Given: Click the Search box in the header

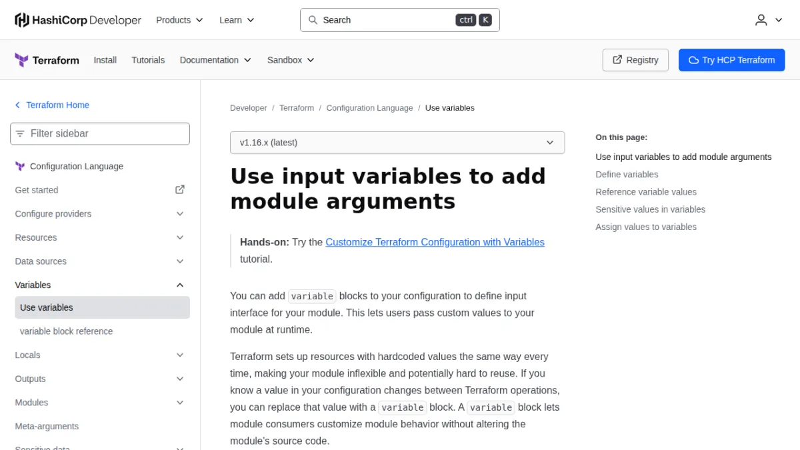Looking at the screenshot, I should coord(400,20).
